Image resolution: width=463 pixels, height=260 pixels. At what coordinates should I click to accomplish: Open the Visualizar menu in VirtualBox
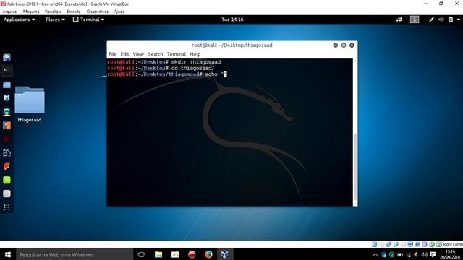pos(53,12)
